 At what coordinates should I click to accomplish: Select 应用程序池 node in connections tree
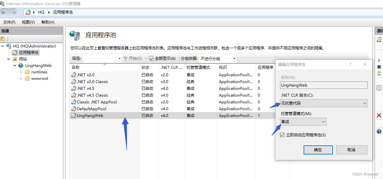pos(29,52)
